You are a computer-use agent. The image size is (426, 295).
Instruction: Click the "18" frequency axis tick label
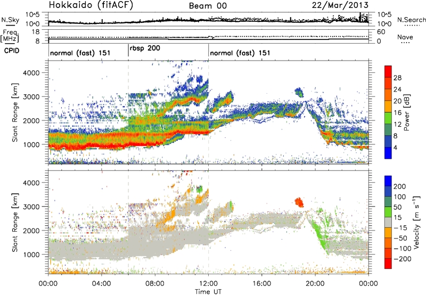pyautogui.click(x=36, y=32)
